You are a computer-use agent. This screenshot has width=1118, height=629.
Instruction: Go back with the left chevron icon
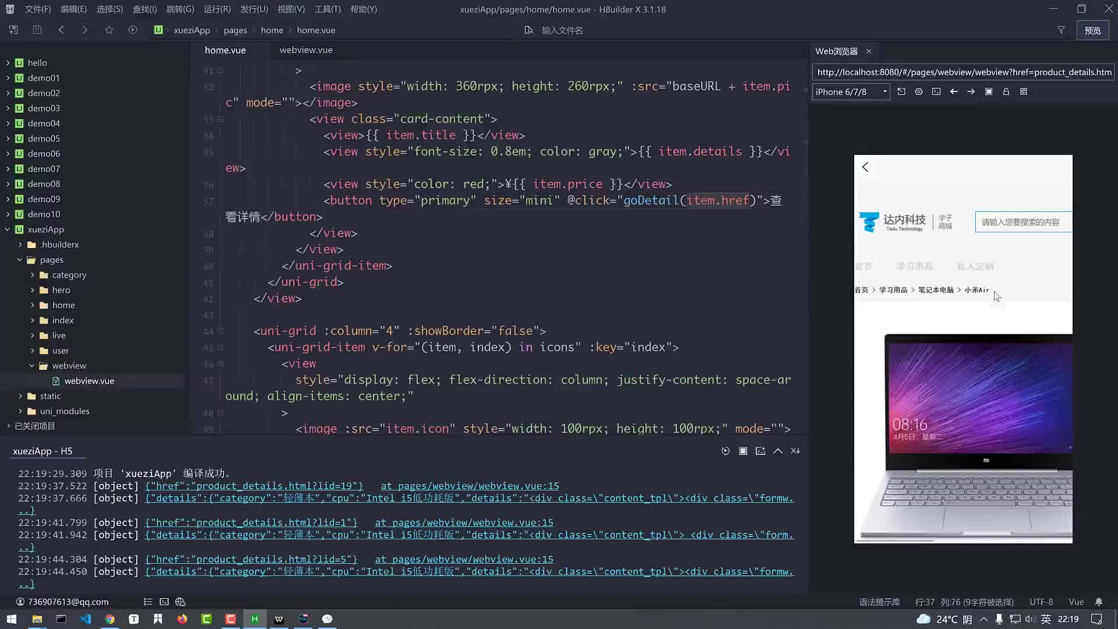click(x=61, y=30)
